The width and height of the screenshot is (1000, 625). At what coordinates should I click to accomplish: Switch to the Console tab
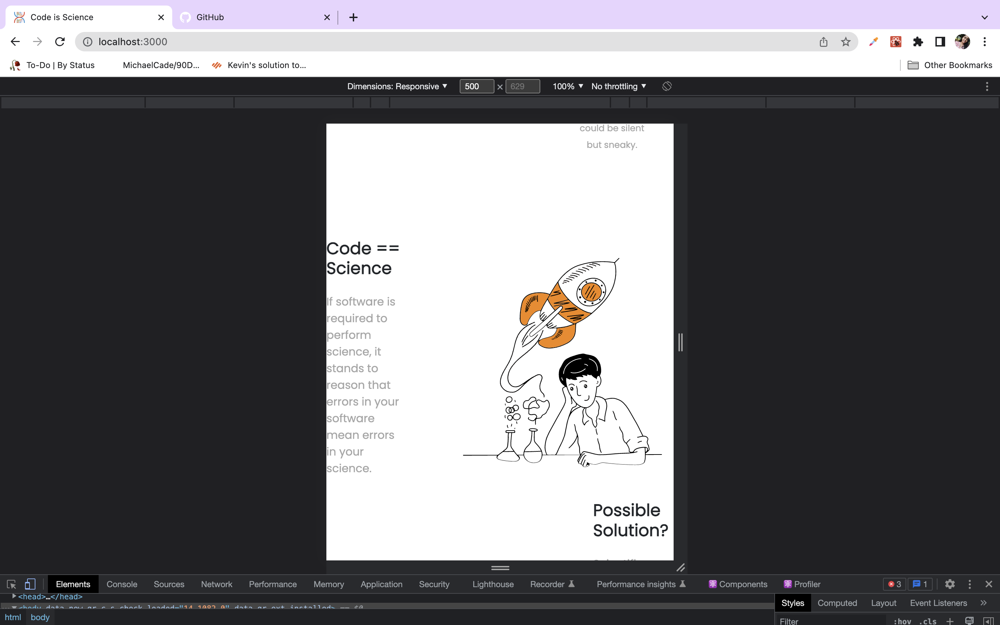pyautogui.click(x=122, y=584)
